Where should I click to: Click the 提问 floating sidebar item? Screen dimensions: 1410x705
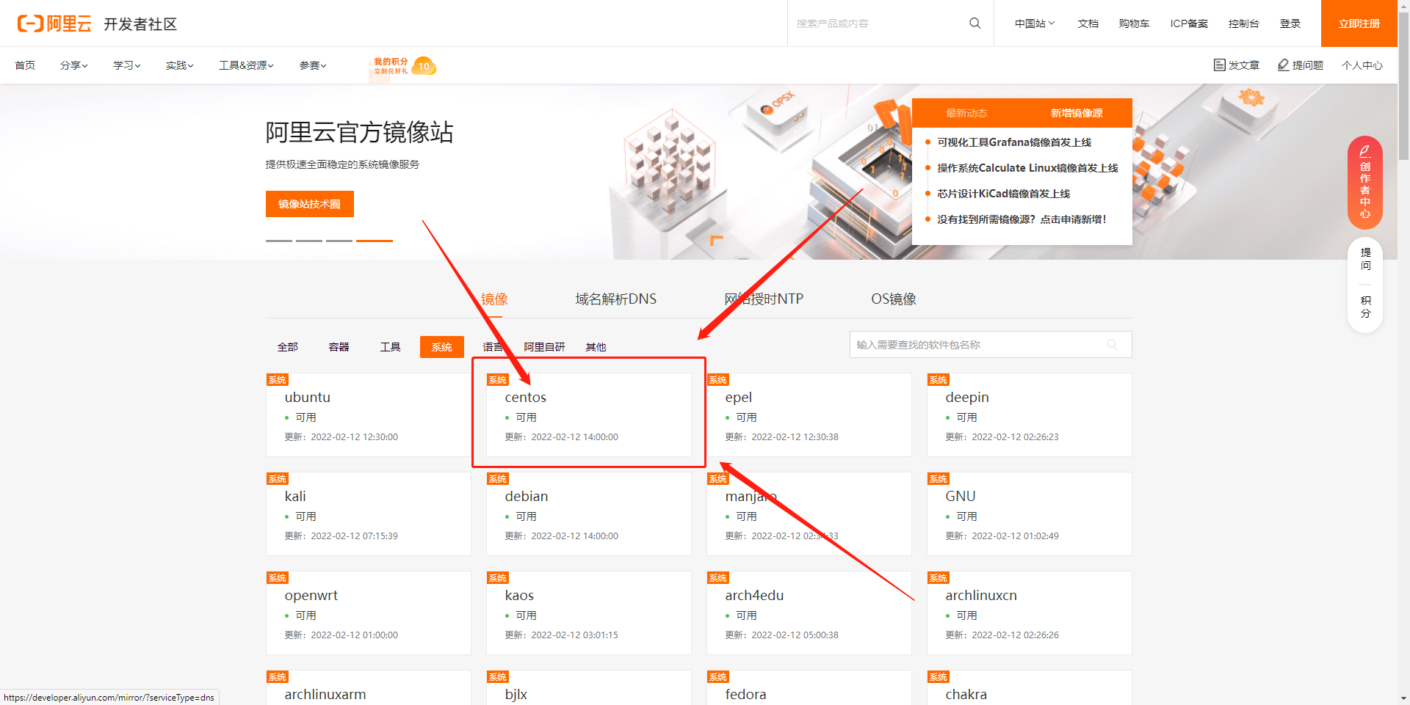click(x=1365, y=259)
